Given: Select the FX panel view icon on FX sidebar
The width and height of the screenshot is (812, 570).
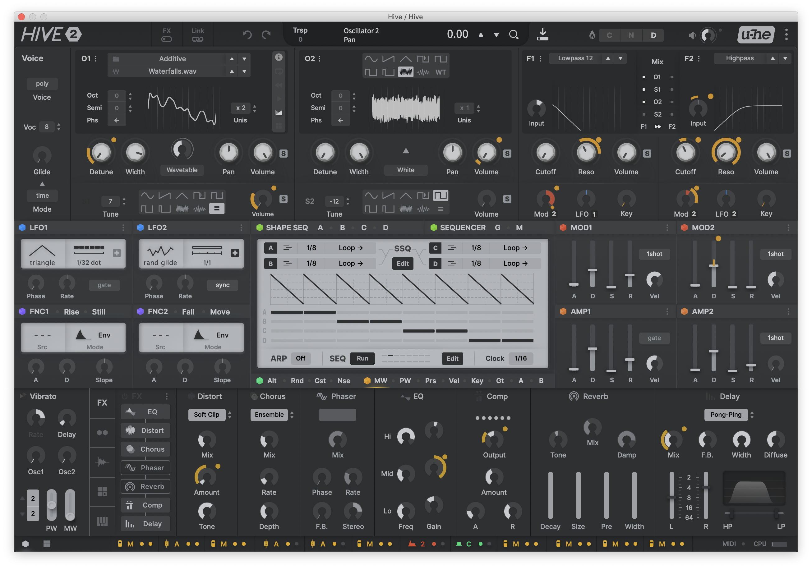Looking at the screenshot, I should (x=102, y=402).
